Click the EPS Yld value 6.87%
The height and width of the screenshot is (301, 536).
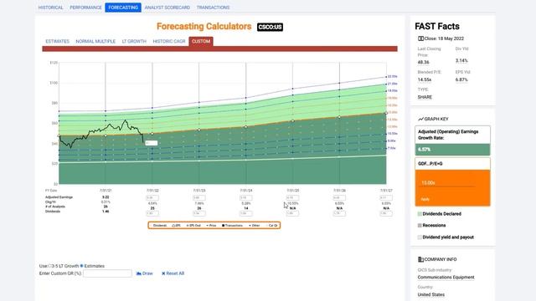click(461, 79)
